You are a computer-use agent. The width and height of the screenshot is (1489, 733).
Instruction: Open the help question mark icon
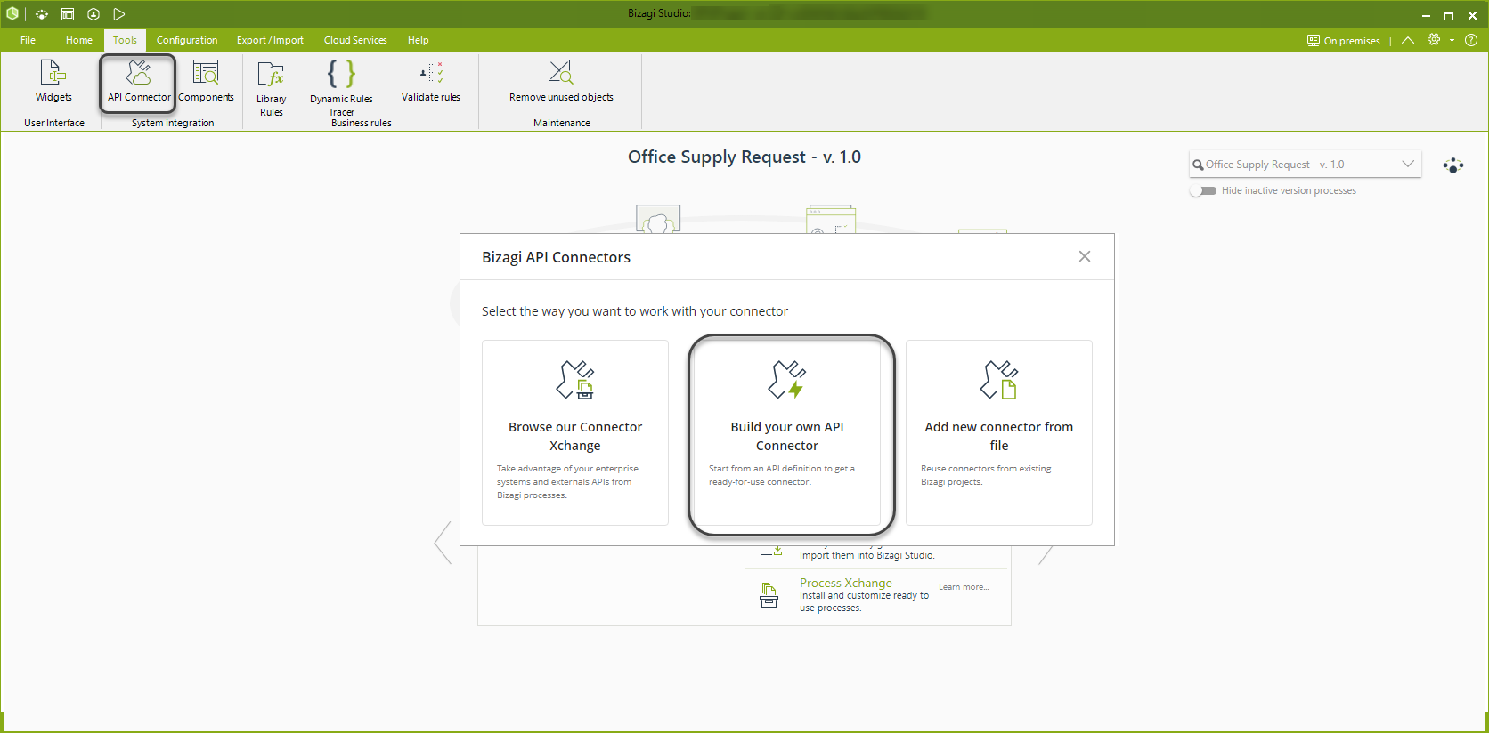(x=1471, y=40)
